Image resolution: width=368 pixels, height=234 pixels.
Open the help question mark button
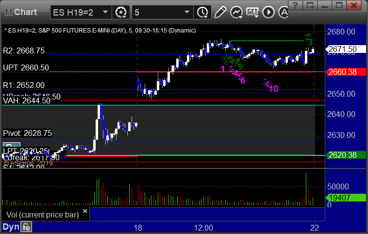(295, 5)
